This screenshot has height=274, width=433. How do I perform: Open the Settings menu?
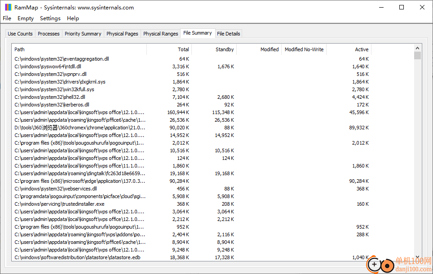click(50, 18)
